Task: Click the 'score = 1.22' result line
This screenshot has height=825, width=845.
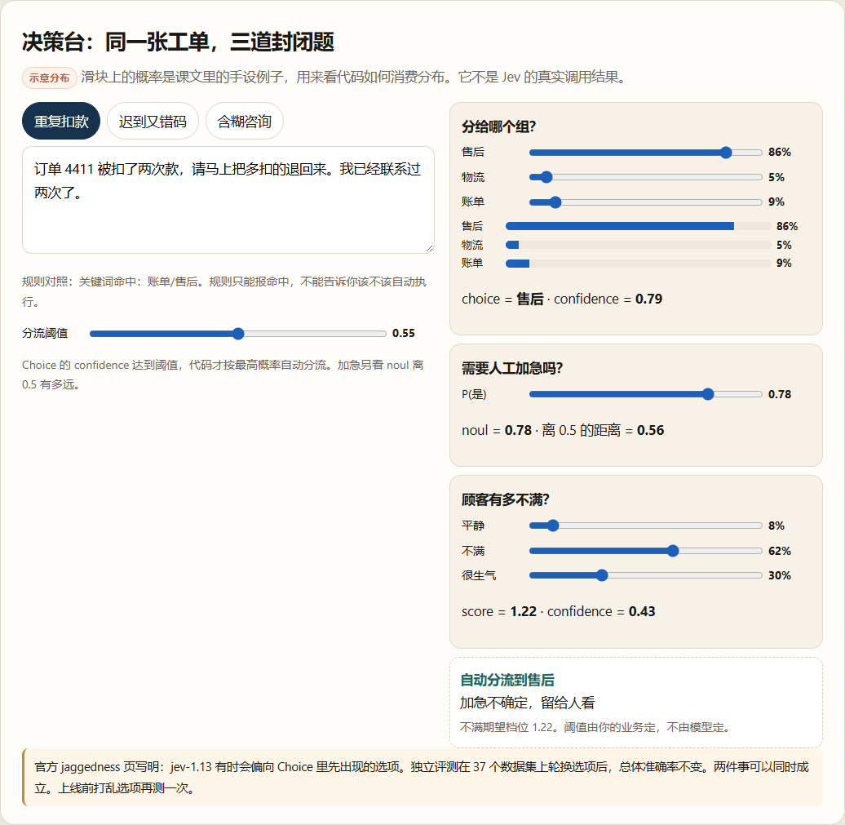Action: (558, 611)
